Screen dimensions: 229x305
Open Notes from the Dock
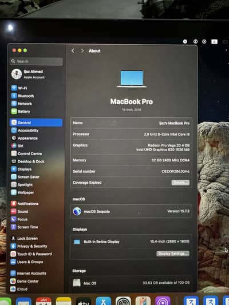(64, 301)
